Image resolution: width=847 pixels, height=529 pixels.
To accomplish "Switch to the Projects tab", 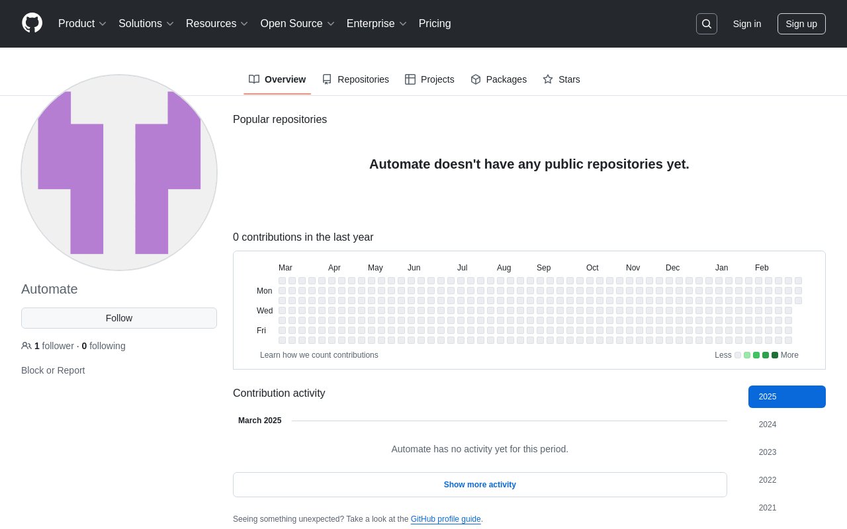I will click(429, 79).
